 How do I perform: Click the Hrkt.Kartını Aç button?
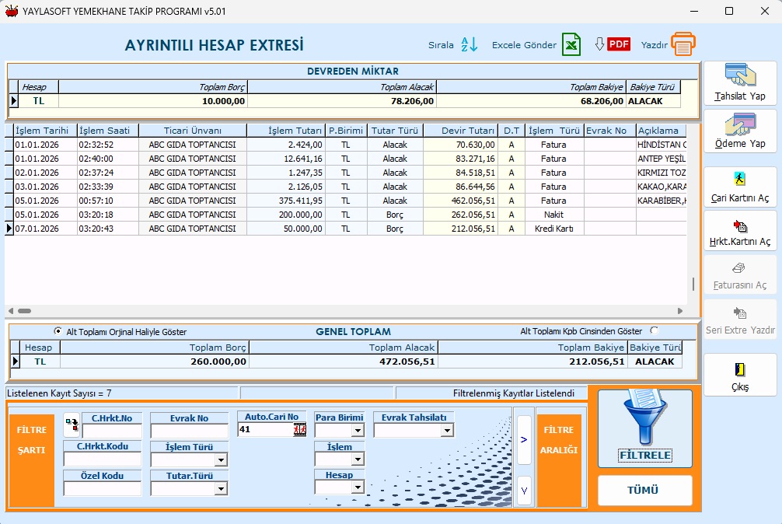click(740, 231)
